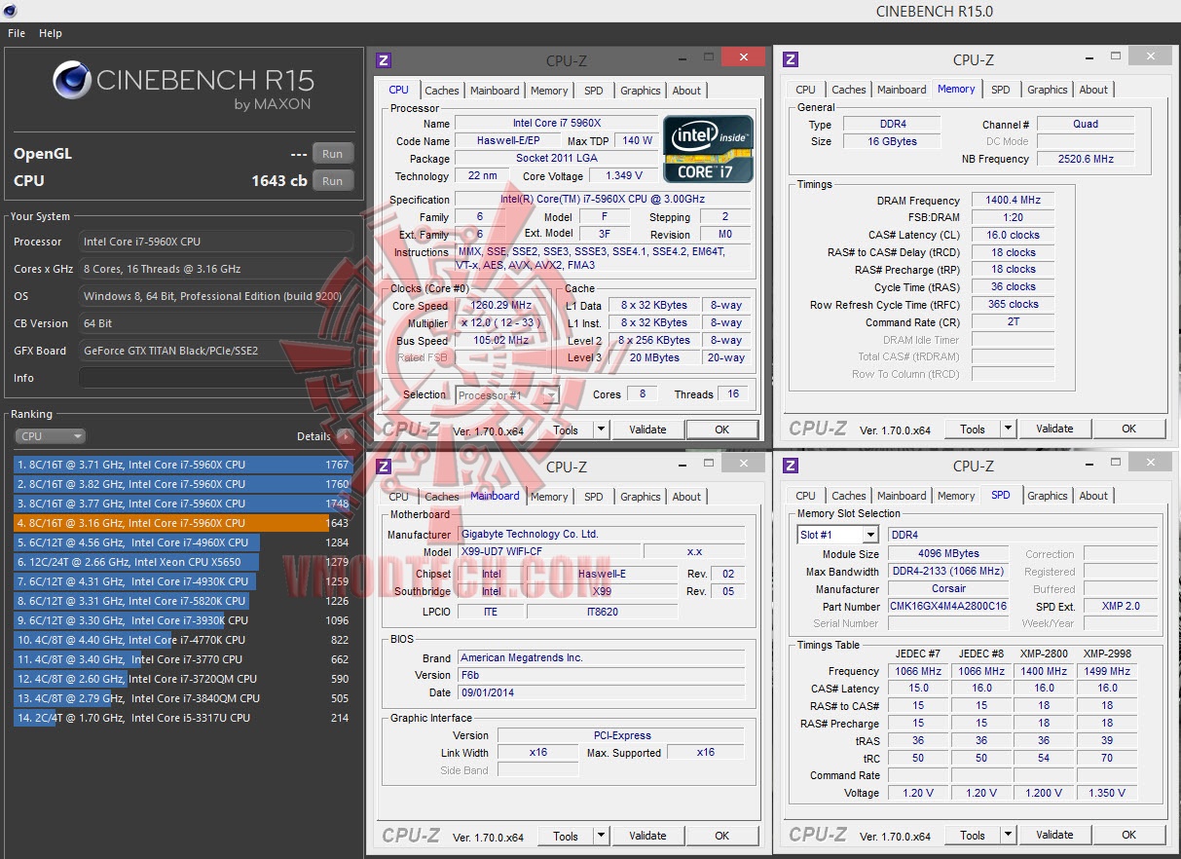Click the BIOS date 09/01/2014

(x=601, y=692)
